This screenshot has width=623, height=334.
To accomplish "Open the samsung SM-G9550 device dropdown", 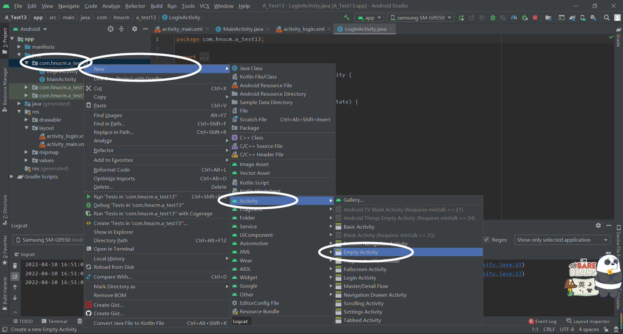I will 421,18.
